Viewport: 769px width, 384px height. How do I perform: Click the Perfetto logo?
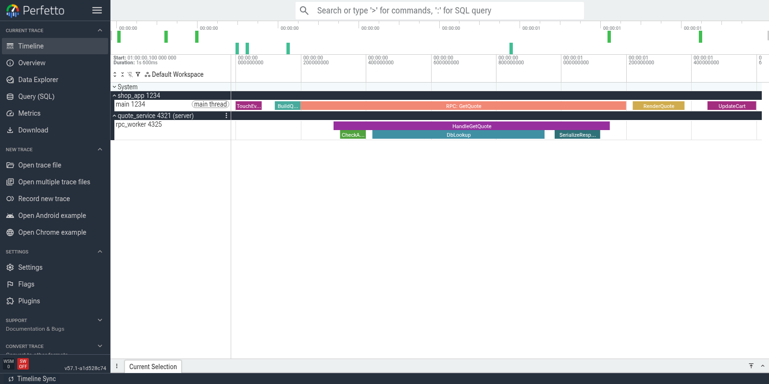35,10
